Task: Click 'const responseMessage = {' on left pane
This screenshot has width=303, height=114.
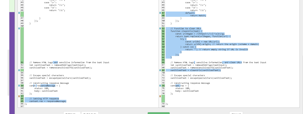Action: (45, 86)
